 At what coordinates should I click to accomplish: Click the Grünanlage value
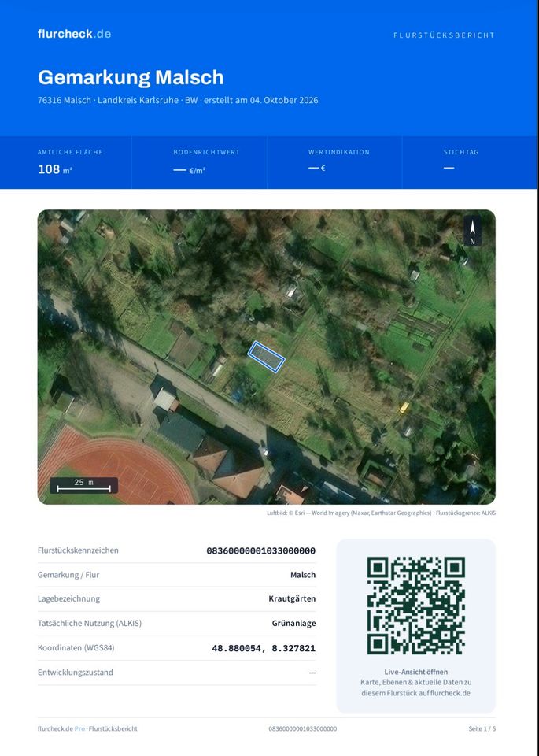point(293,623)
